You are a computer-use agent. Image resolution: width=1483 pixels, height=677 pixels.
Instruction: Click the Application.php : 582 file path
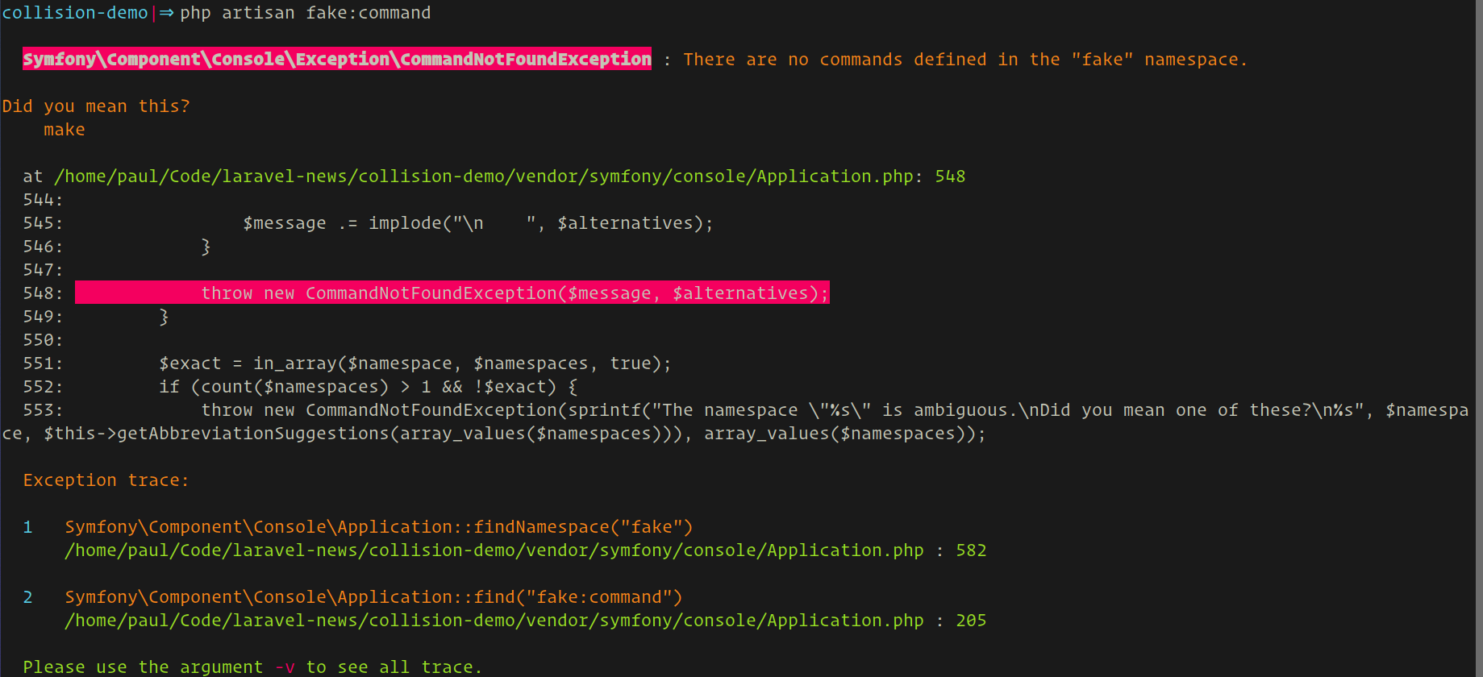(x=526, y=550)
